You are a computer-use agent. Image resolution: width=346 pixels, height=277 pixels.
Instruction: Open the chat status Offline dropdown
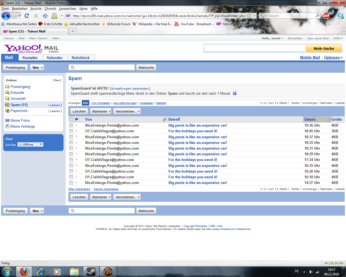click(x=30, y=144)
